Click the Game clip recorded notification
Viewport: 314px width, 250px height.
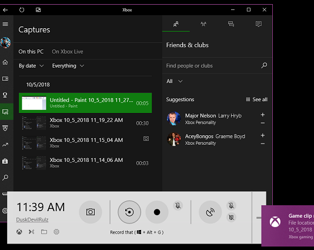[288, 226]
